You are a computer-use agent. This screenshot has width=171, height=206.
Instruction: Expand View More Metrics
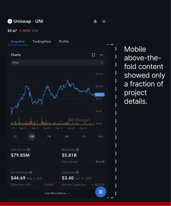point(57,193)
